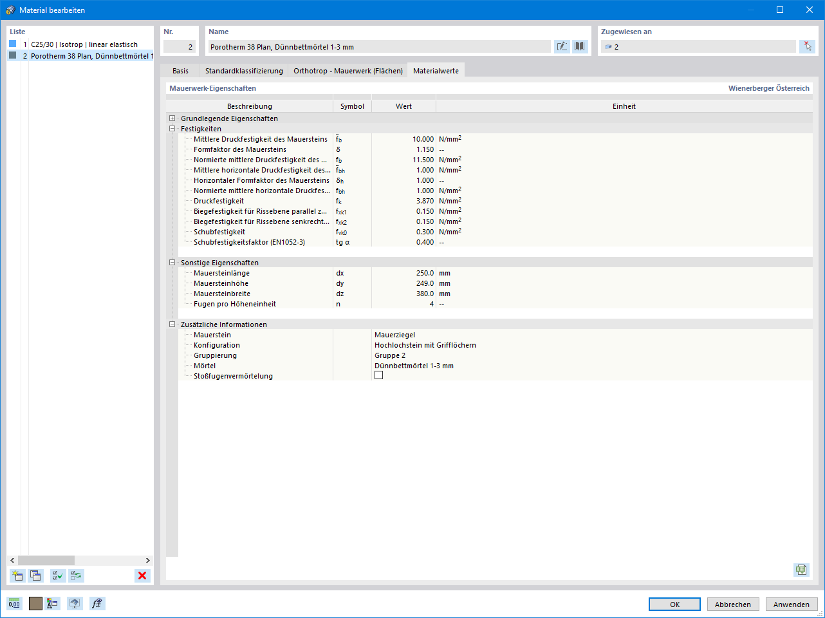
Task: Click the Hochlochstein mit Grifflöchern cell
Action: pos(425,345)
